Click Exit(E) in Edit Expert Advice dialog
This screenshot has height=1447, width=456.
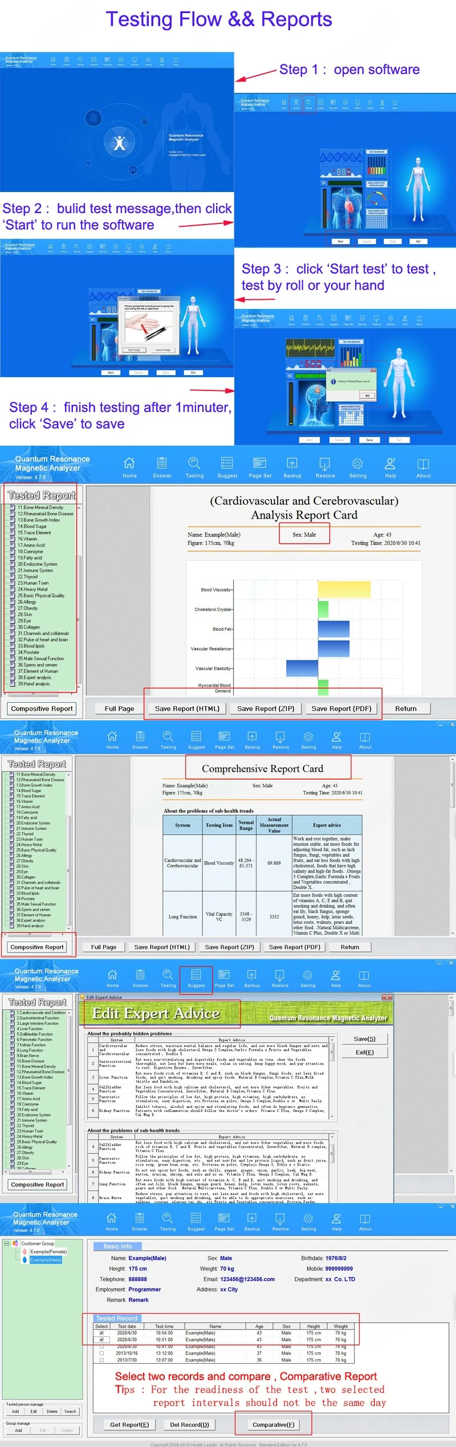365,1052
